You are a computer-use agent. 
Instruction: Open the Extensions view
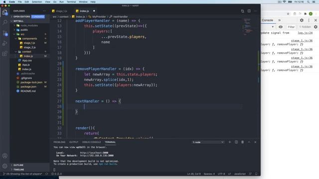pyautogui.click(x=5, y=54)
